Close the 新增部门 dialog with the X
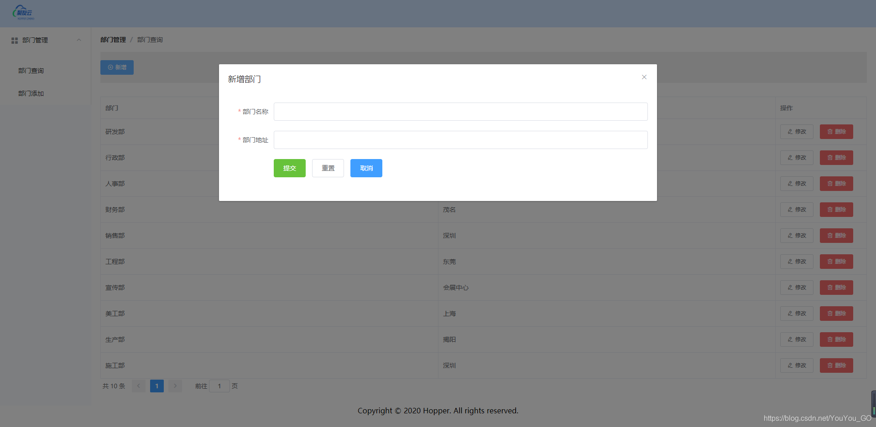Viewport: 876px width, 427px height. [644, 77]
